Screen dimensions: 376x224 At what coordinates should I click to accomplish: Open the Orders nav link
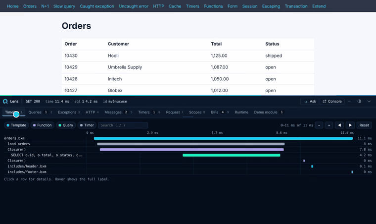tap(30, 6)
